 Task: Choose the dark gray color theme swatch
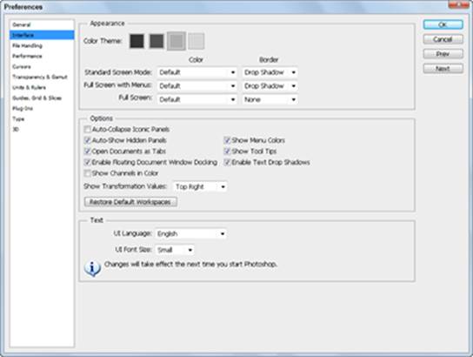[x=157, y=41]
